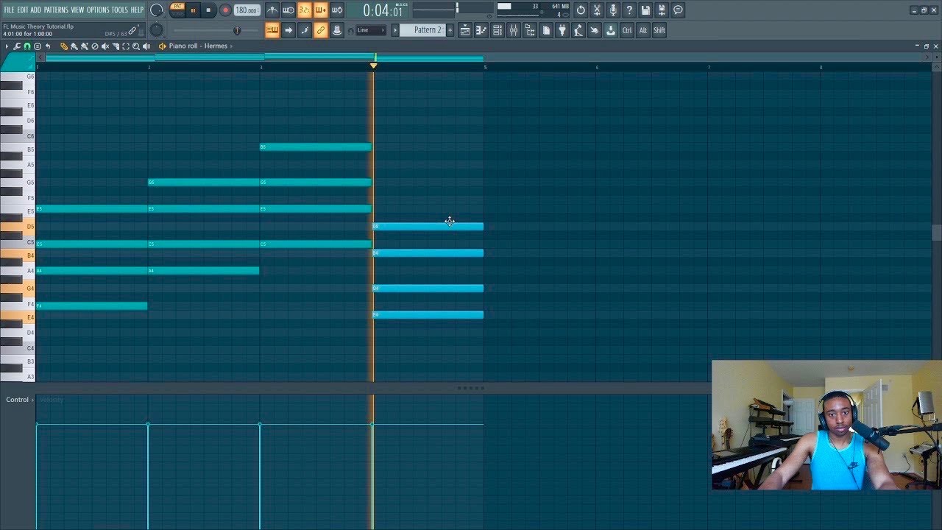
Task: Switch the PAT/SONG mode toggle
Action: pos(177,10)
